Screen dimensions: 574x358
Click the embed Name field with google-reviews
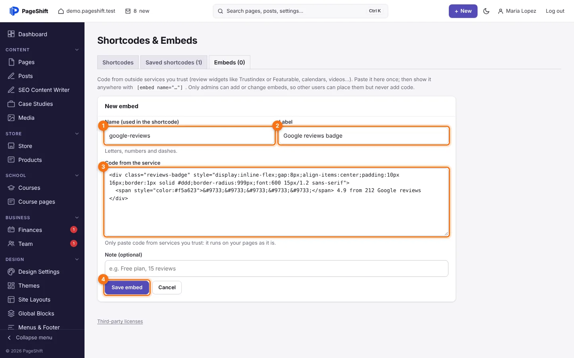tap(190, 136)
